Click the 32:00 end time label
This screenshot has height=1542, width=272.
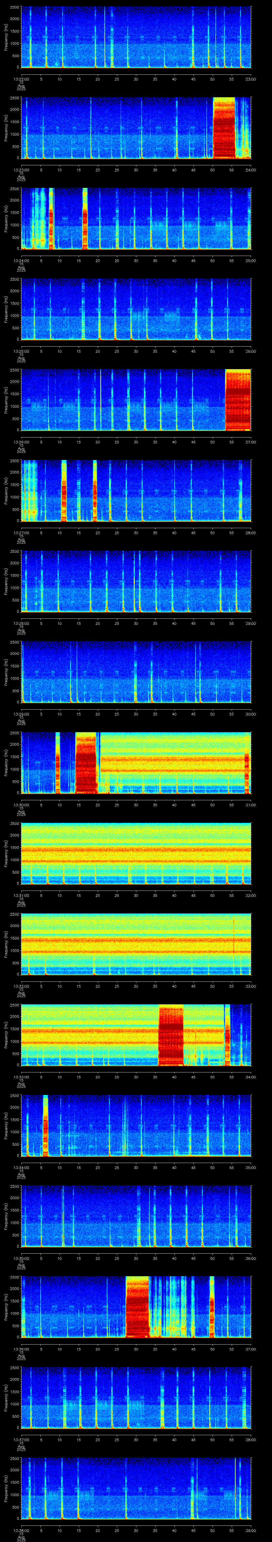click(250, 895)
